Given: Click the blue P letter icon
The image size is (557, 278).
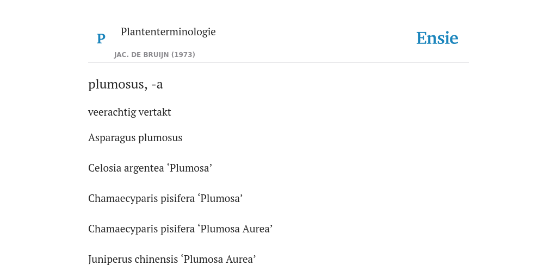Looking at the screenshot, I should point(101,39).
